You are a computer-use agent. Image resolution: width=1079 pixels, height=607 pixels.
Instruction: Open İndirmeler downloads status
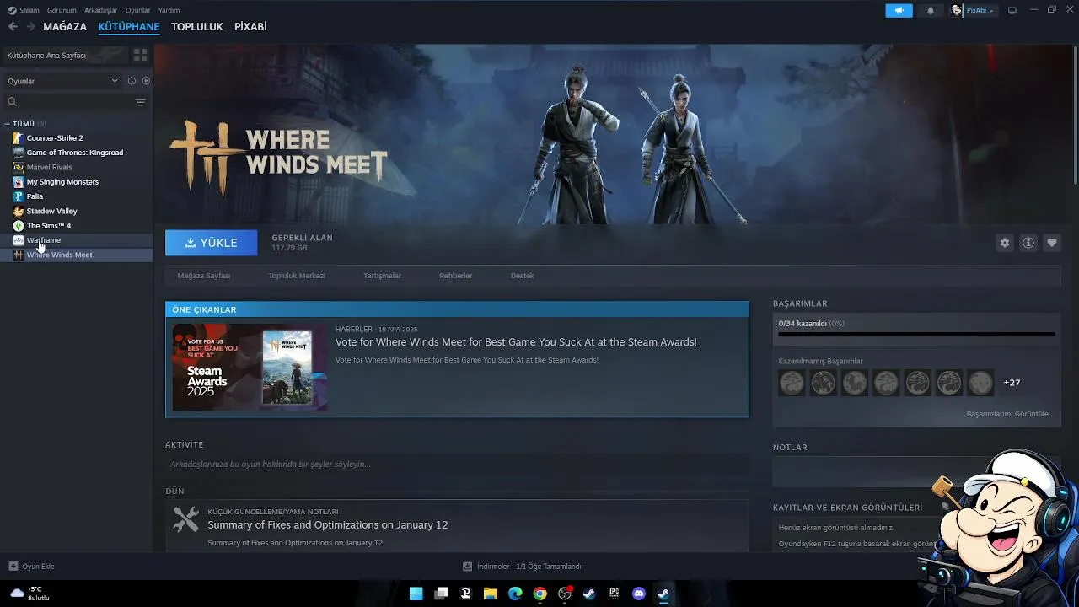[522, 567]
